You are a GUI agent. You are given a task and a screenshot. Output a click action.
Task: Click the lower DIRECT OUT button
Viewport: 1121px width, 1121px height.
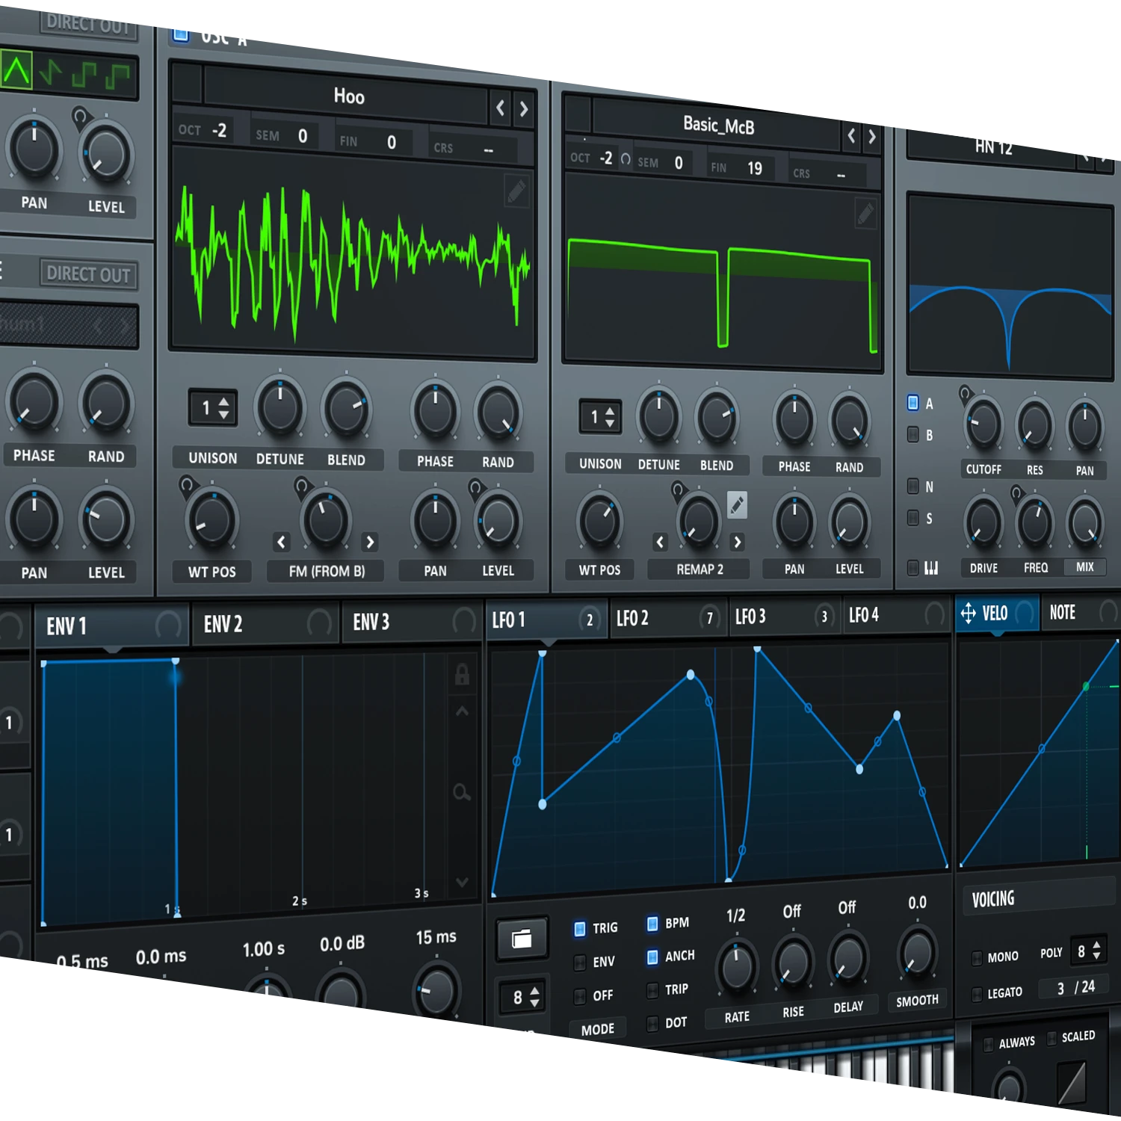click(x=87, y=274)
